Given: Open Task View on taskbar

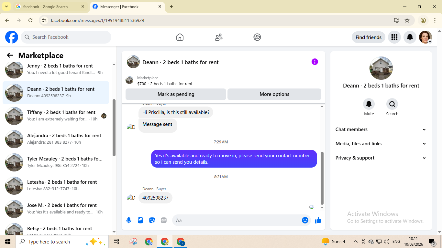Looking at the screenshot, I should point(116,242).
